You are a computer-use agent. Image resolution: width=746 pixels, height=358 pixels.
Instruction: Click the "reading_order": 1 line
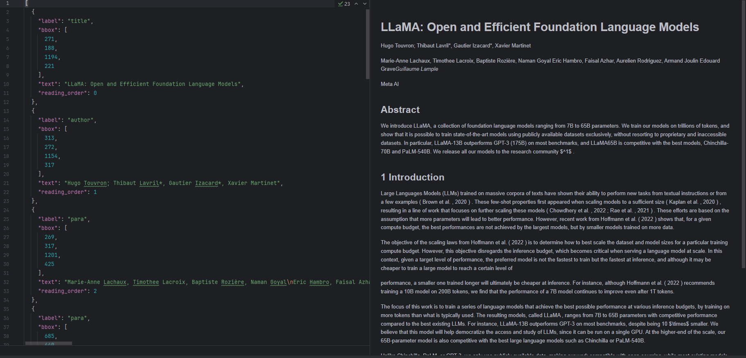click(67, 192)
